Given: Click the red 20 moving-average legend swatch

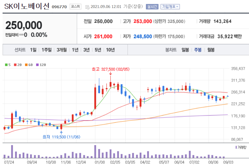Looking at the screenshot, I should click(x=15, y=65).
